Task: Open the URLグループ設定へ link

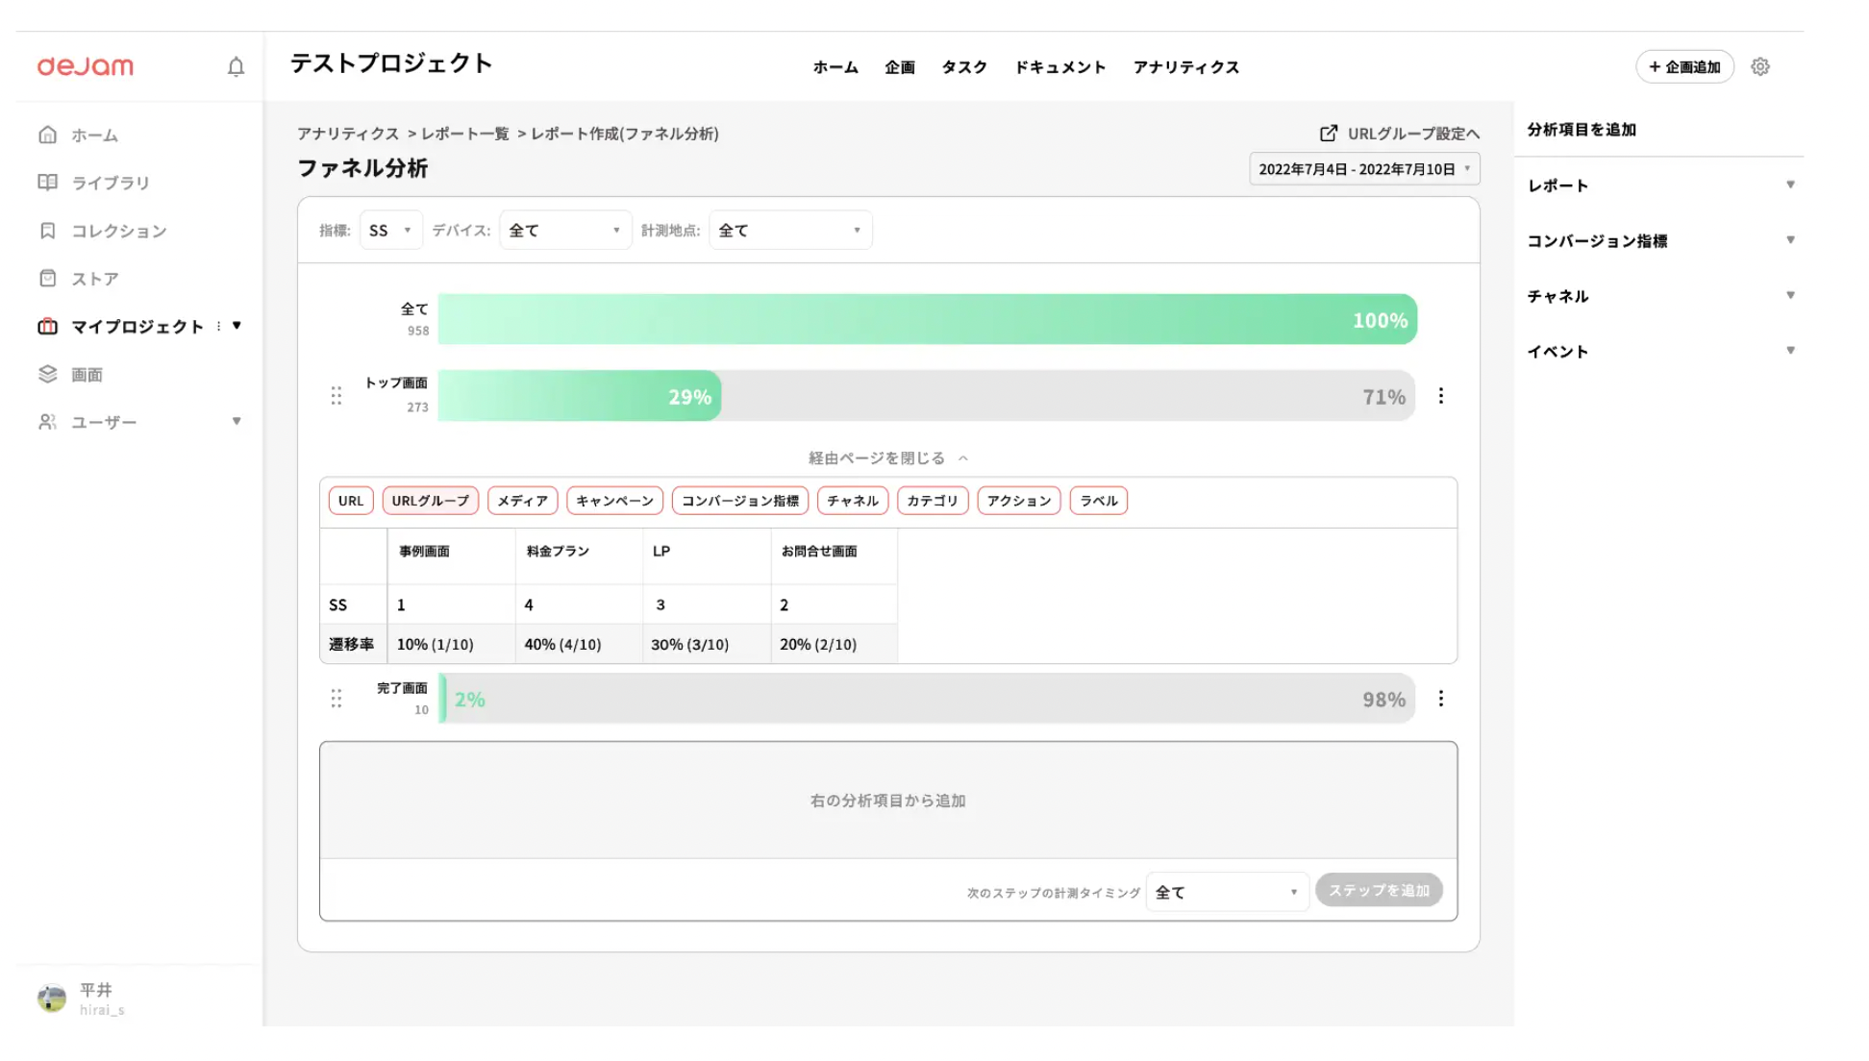Action: pyautogui.click(x=1400, y=134)
